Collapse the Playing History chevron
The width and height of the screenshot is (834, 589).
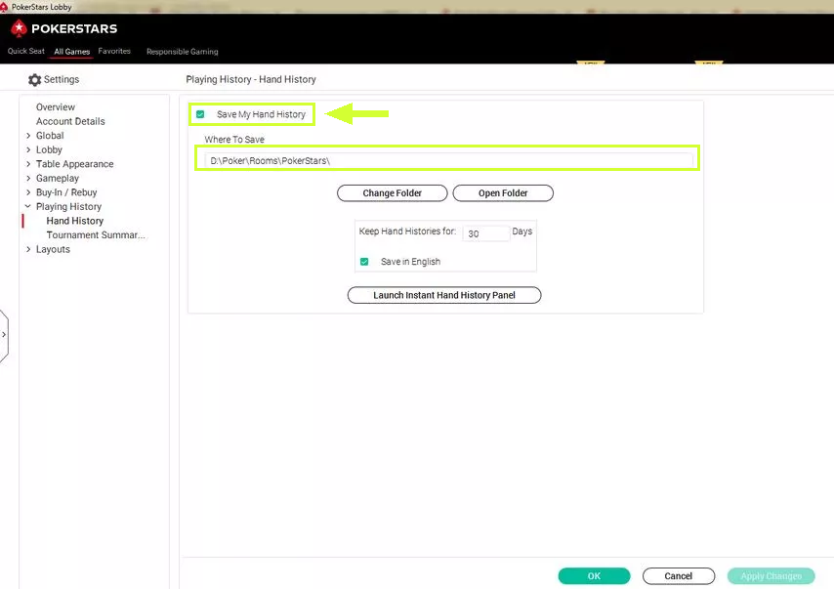[27, 206]
